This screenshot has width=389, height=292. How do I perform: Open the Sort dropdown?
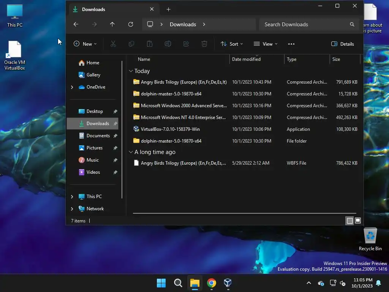(232, 44)
